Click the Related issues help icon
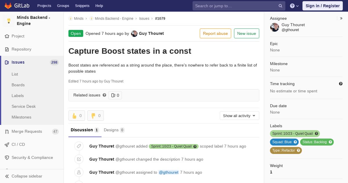348x183 pixels. (x=104, y=95)
